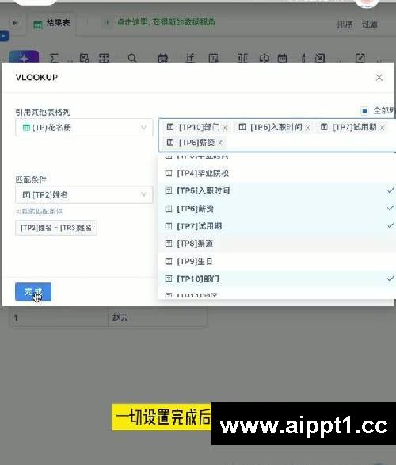This screenshot has width=396, height=465.
Task: Click the if condition toolbar icon
Action: 190,58
